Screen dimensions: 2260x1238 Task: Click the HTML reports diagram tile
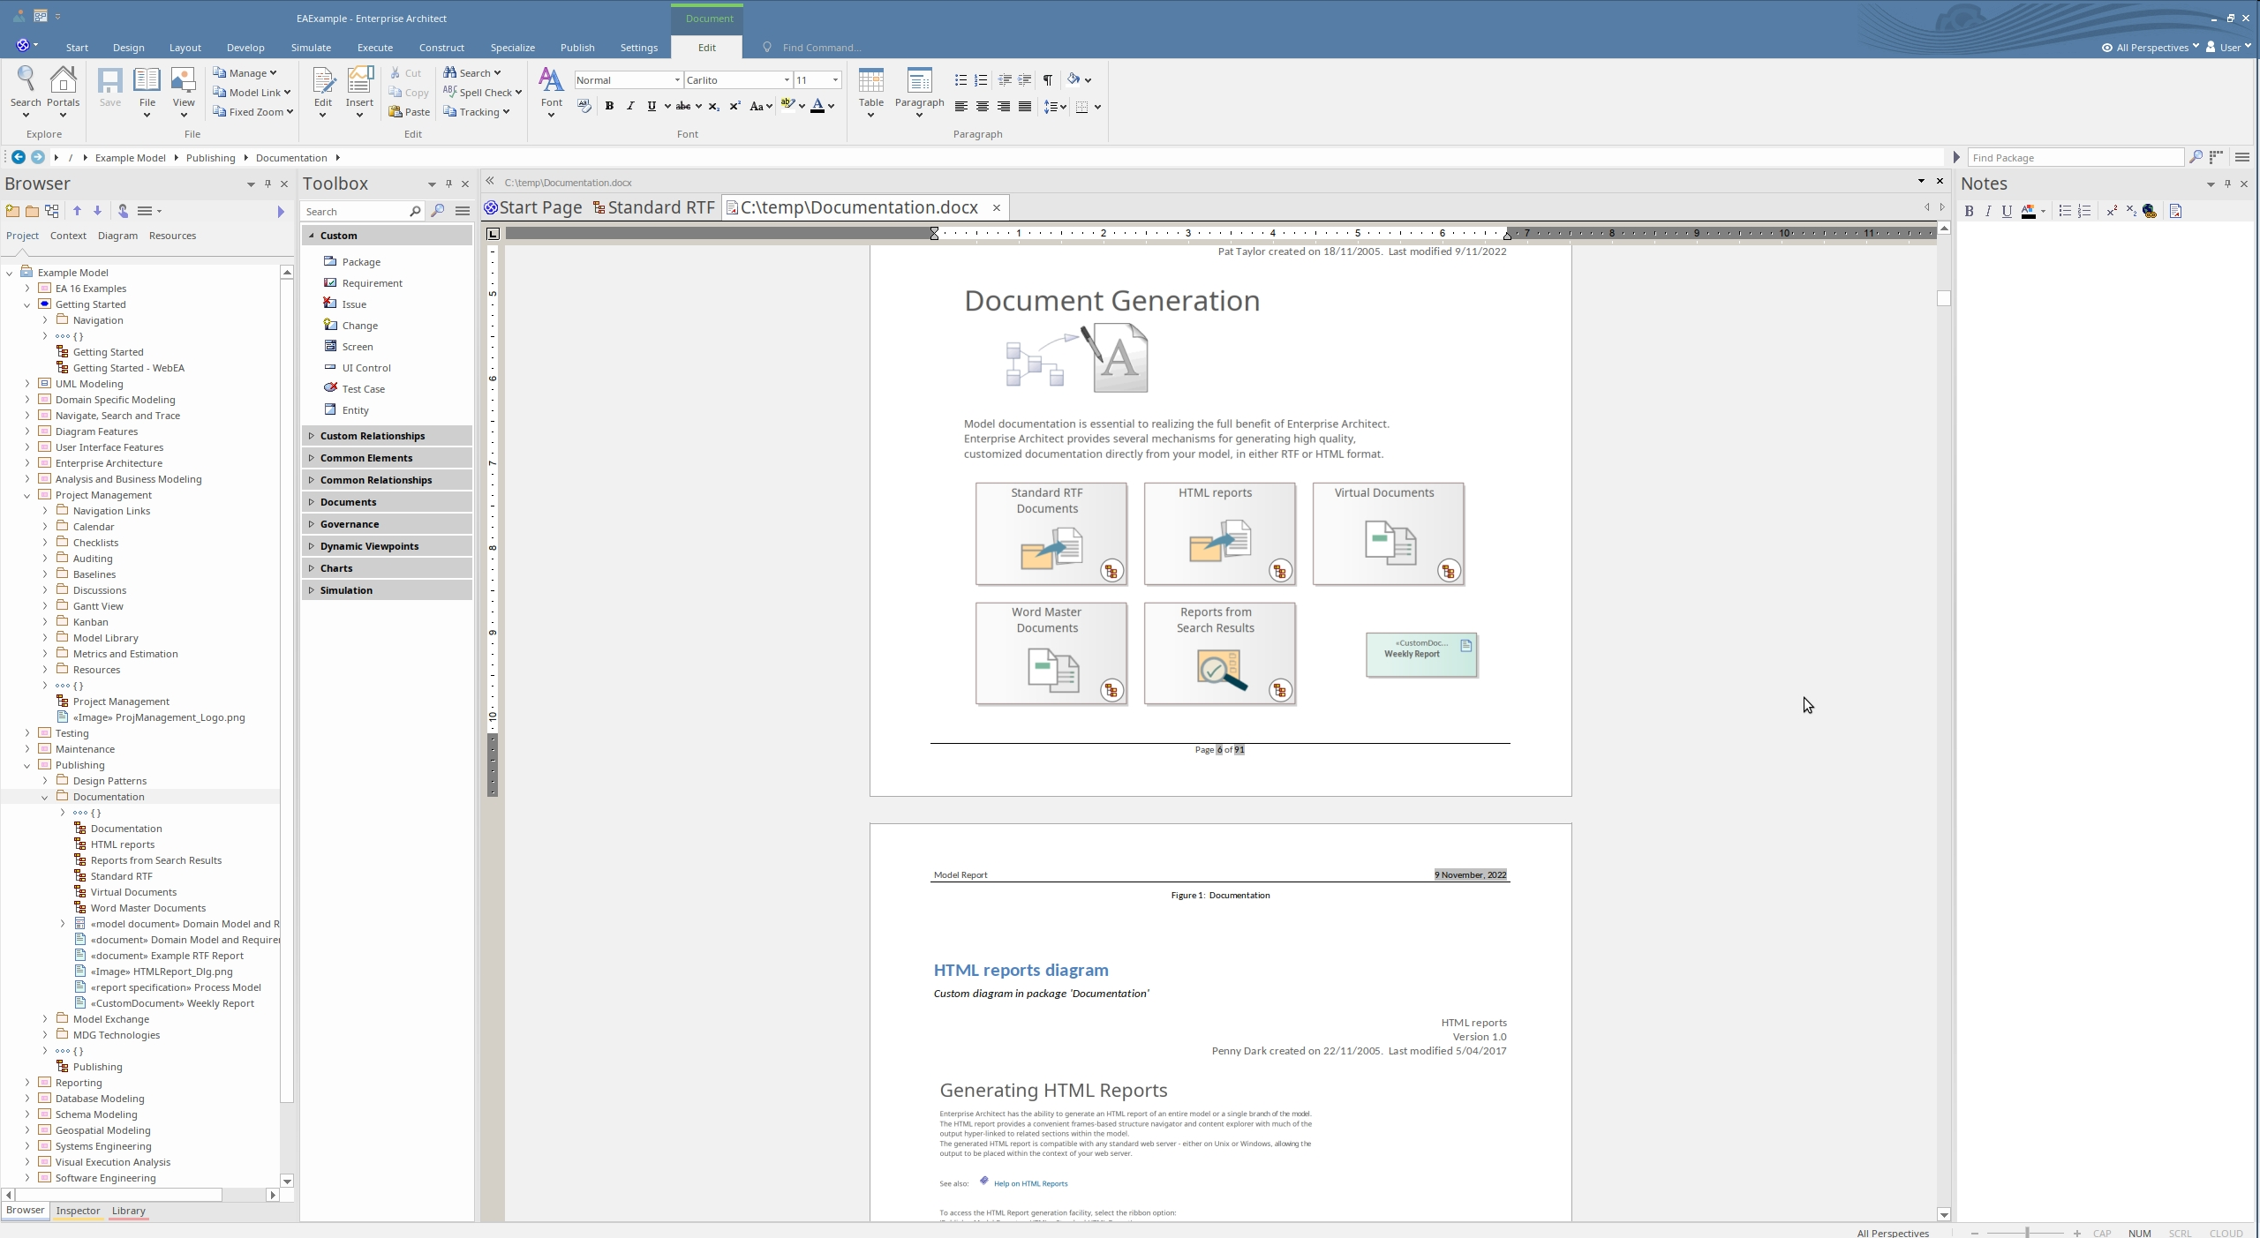click(x=1219, y=533)
